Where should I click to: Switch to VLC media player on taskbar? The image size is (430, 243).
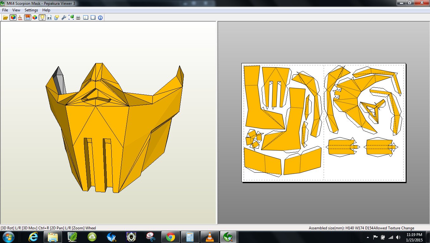tap(209, 237)
